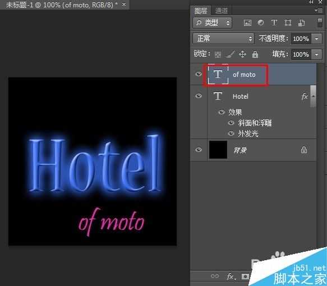Click the fill value field
The height and width of the screenshot is (286, 327).
pos(301,54)
